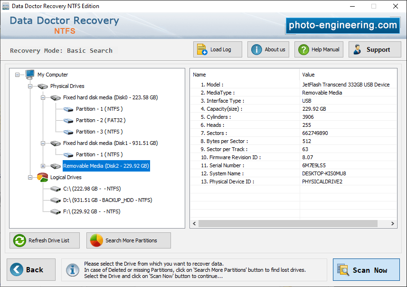
Task: Click the NTFS app icon in title bar
Action: 5,6
